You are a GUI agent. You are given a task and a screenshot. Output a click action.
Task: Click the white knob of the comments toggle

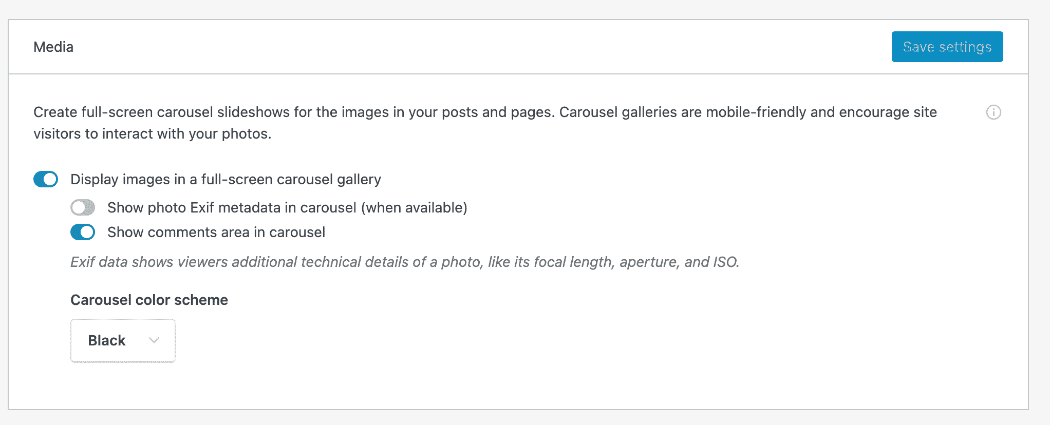pos(88,232)
